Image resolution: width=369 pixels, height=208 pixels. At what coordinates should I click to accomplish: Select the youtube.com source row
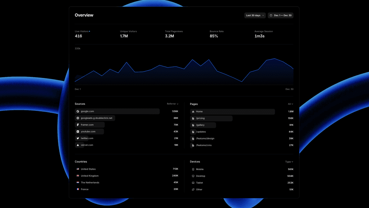(x=126, y=131)
